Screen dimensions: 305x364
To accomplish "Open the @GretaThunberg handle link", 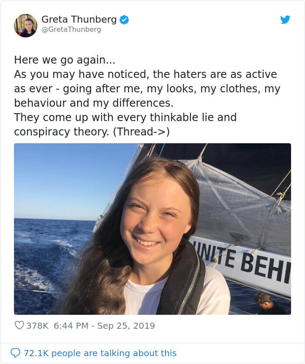I will coord(71,30).
